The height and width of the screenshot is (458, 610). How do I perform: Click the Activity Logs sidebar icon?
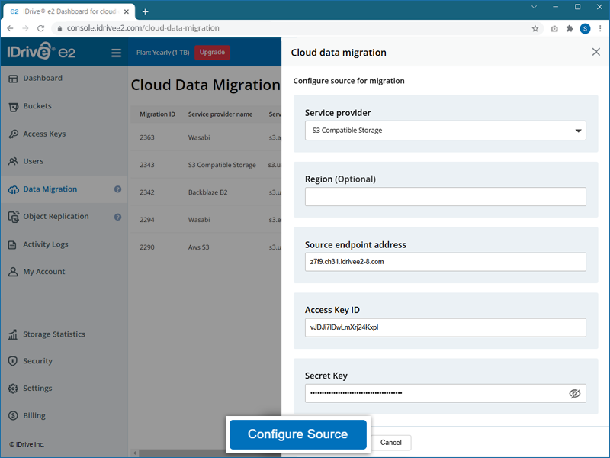tap(13, 244)
